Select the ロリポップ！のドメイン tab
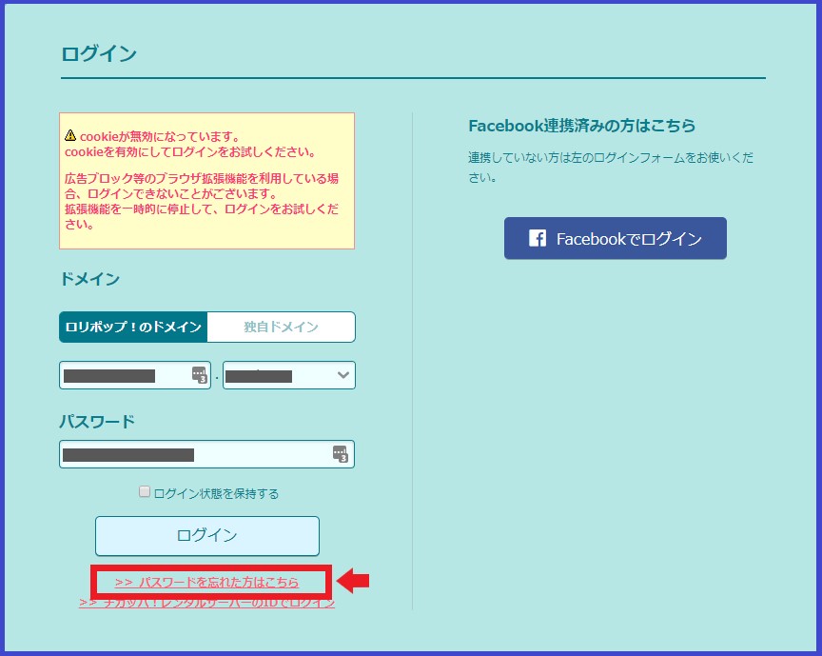This screenshot has width=822, height=656. tap(133, 327)
